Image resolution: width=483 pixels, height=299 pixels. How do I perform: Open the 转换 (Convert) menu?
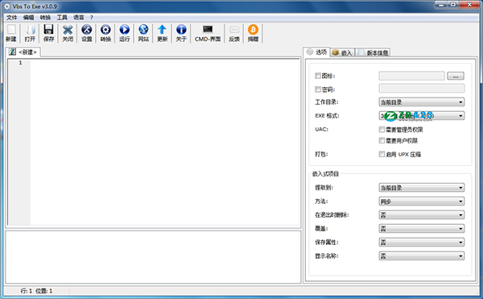tap(45, 17)
